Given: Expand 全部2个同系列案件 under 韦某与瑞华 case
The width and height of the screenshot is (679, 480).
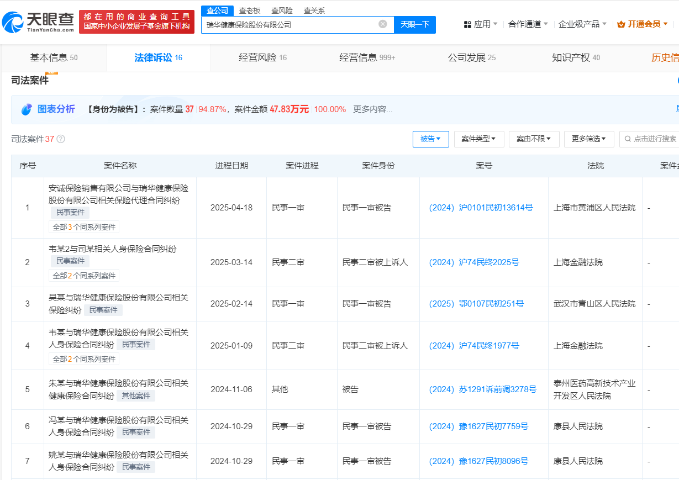Looking at the screenshot, I should [x=84, y=359].
